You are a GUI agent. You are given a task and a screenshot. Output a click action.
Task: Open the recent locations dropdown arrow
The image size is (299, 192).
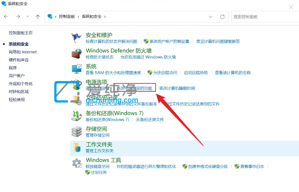point(28,16)
